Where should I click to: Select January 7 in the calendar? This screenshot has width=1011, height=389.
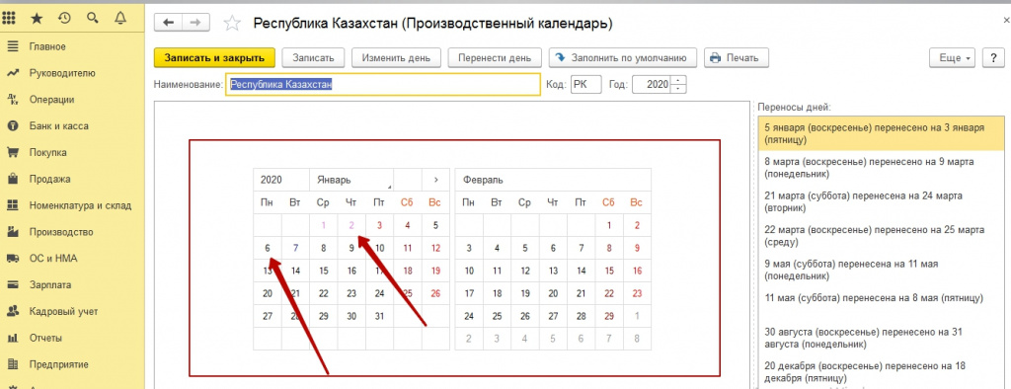click(x=295, y=248)
